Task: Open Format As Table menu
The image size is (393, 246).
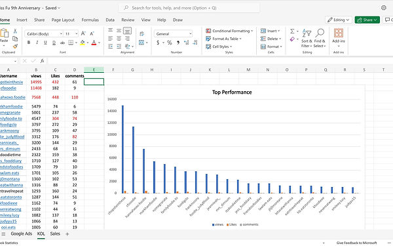Action: pyautogui.click(x=223, y=39)
